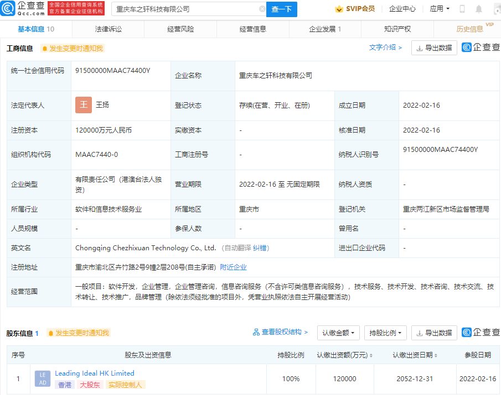Open the 附近企业 link
The width and height of the screenshot is (501, 395).
(233, 267)
